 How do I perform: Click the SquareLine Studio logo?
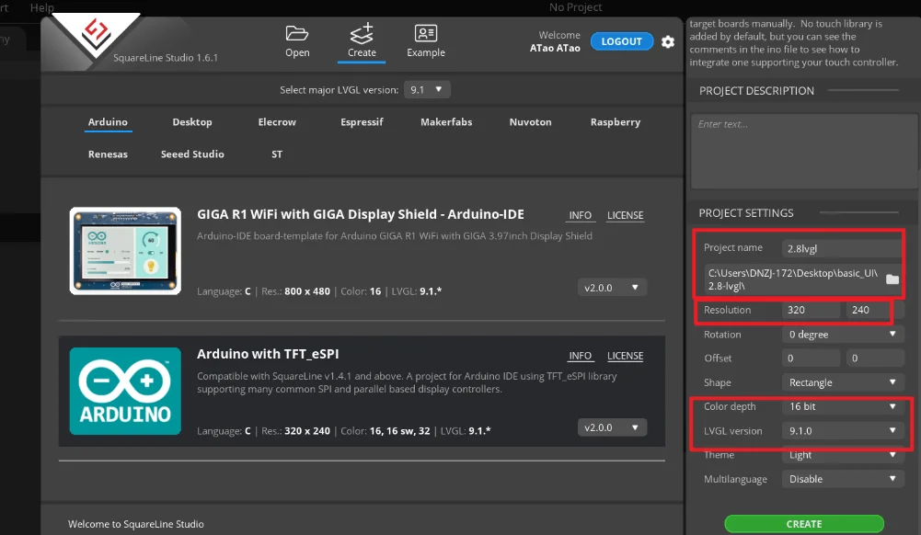96,34
